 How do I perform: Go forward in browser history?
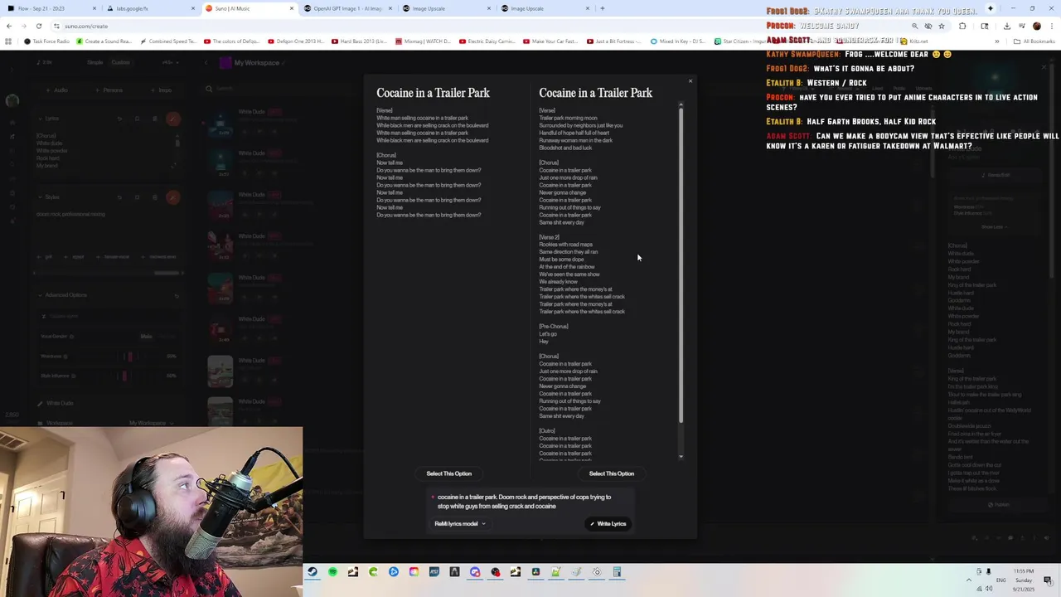(24, 26)
